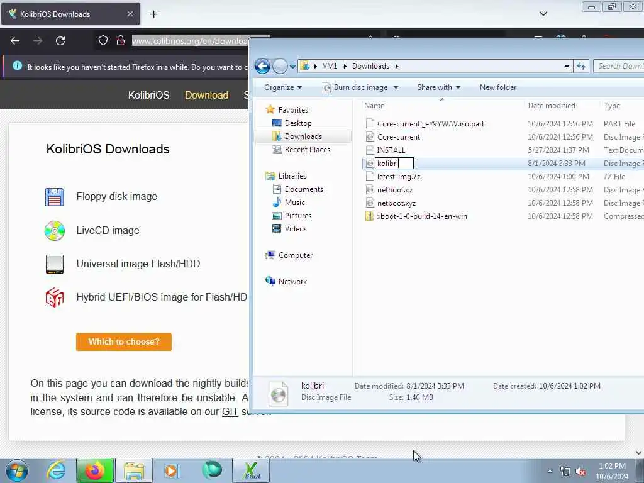This screenshot has width=644, height=483.
Task: Click the Explorer refresh button
Action: [x=580, y=66]
